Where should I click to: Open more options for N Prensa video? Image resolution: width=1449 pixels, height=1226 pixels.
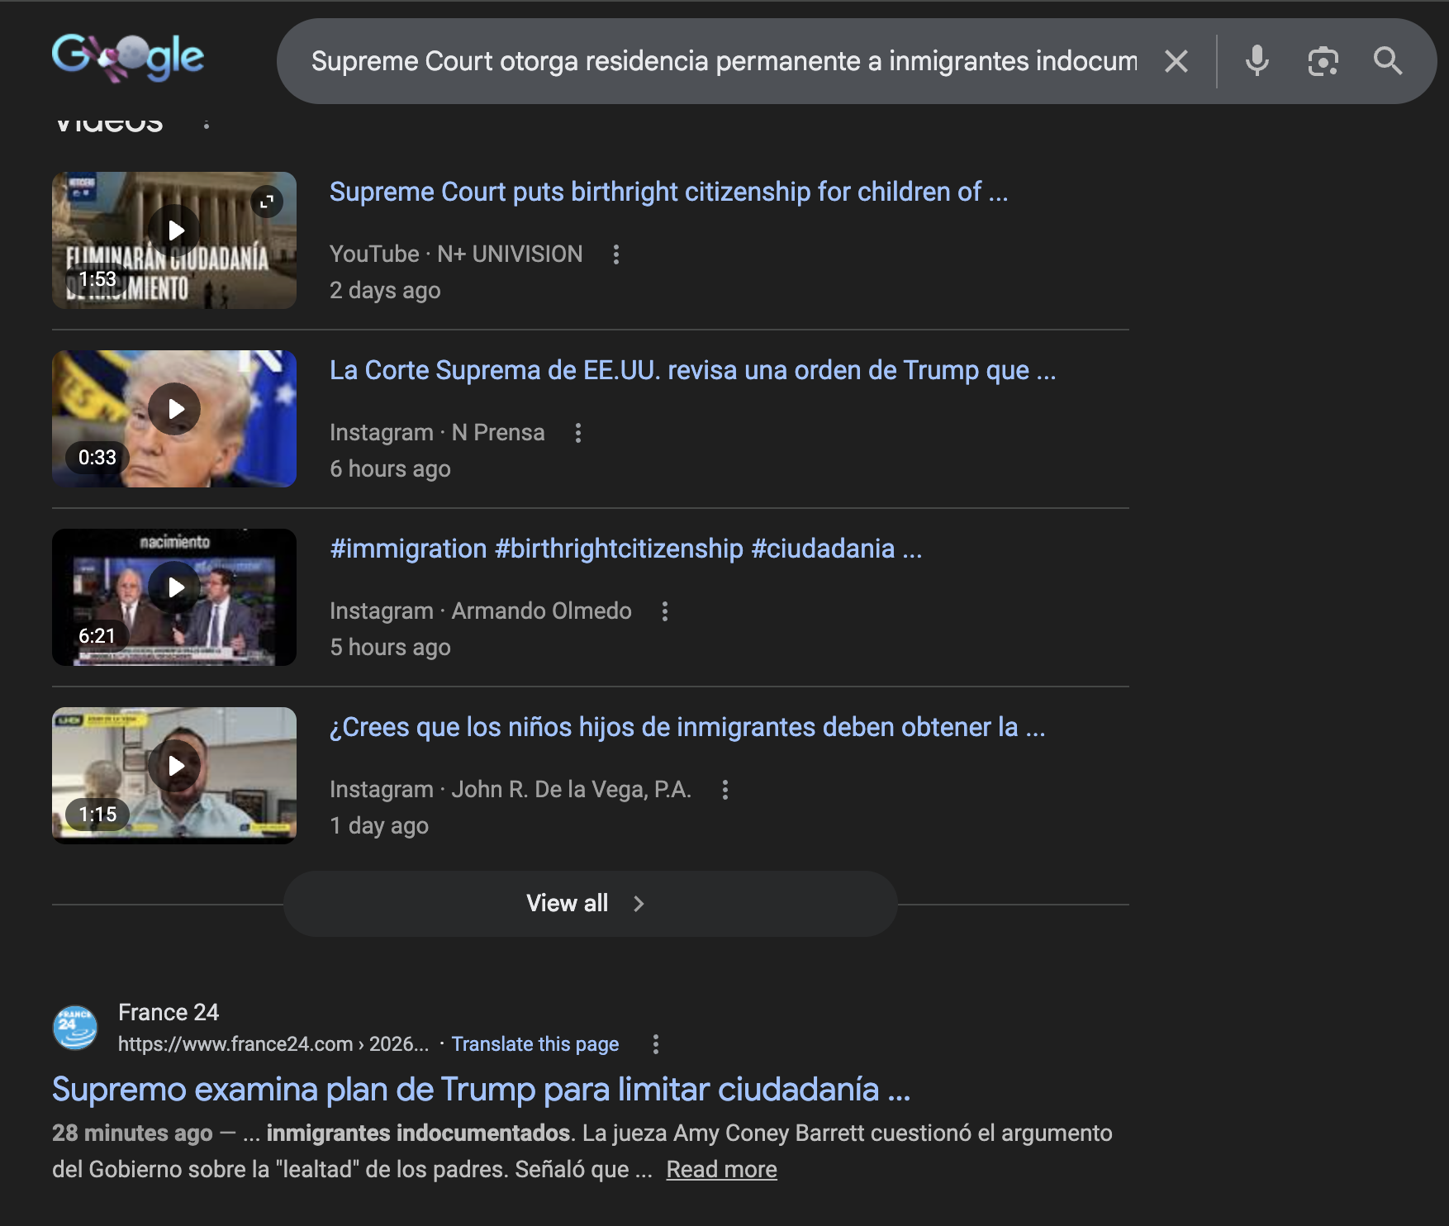(x=578, y=433)
